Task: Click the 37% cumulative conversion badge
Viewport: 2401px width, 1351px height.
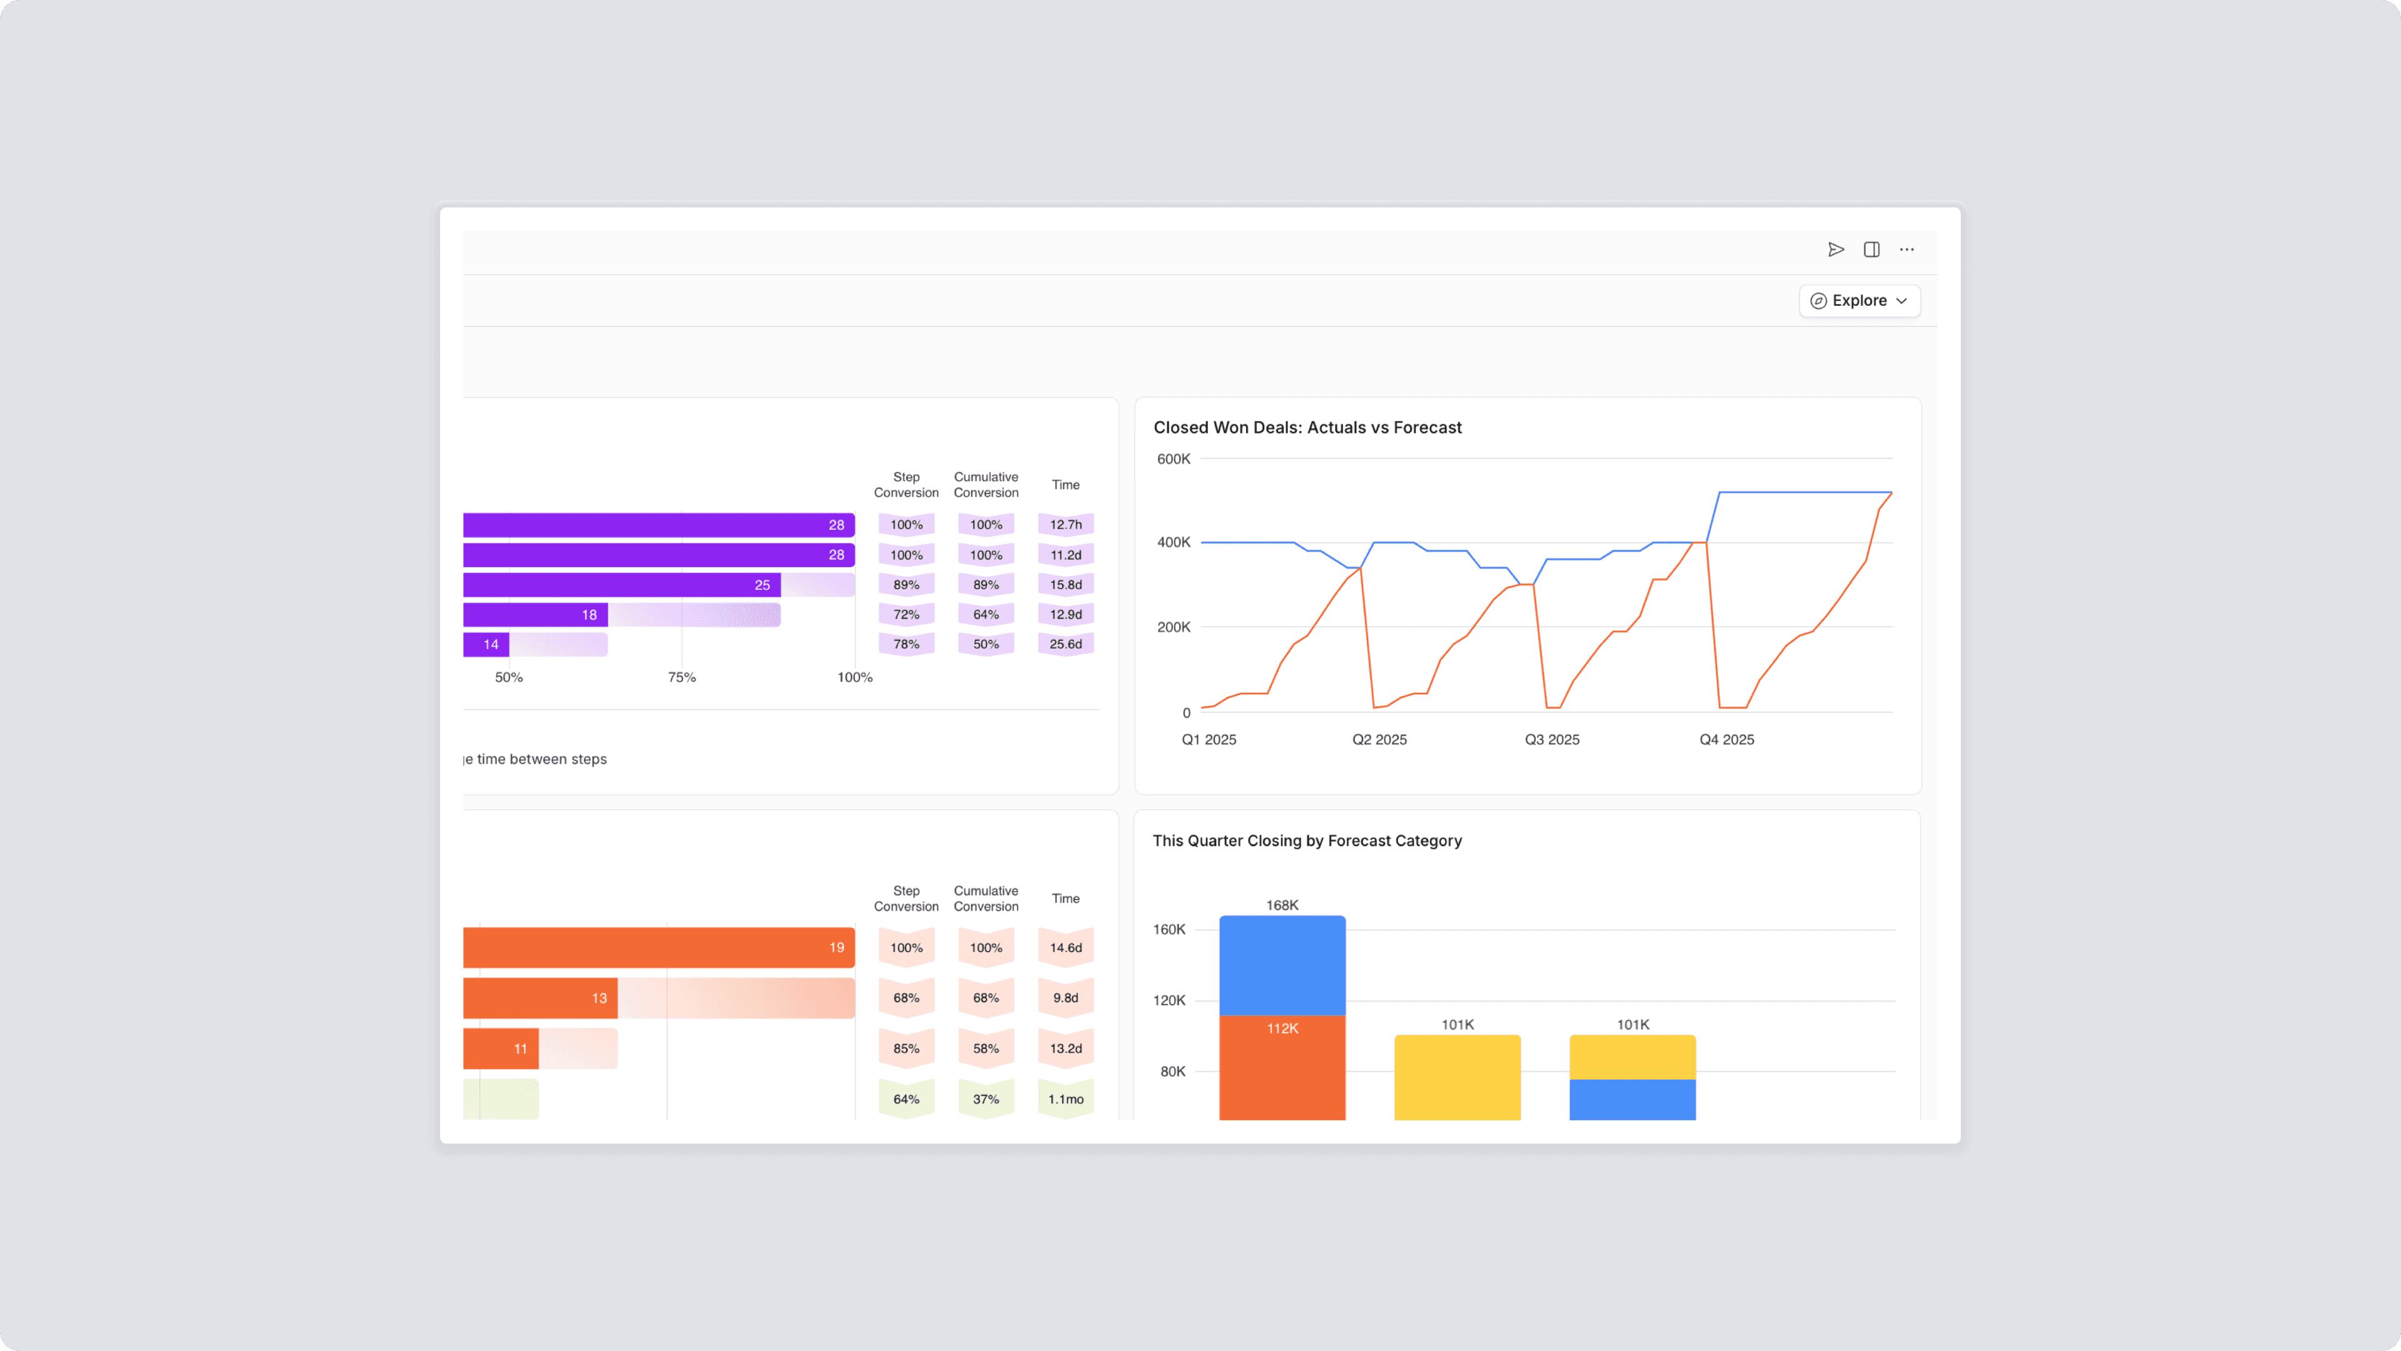Action: click(x=985, y=1100)
